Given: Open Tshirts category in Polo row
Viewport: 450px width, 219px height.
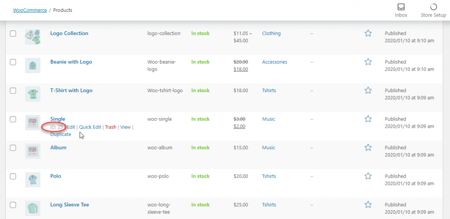Looking at the screenshot, I should tap(269, 176).
